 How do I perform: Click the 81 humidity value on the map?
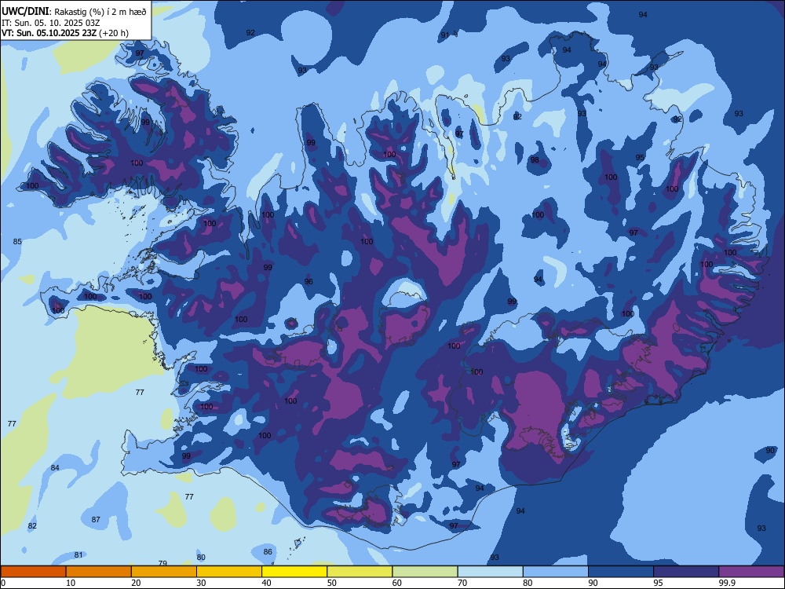coord(78,555)
